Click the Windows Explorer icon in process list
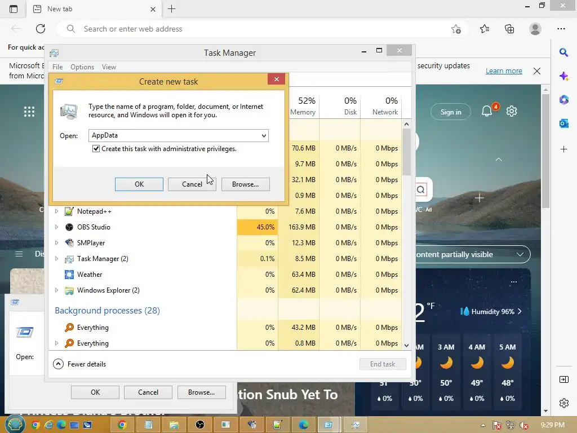 (x=69, y=290)
